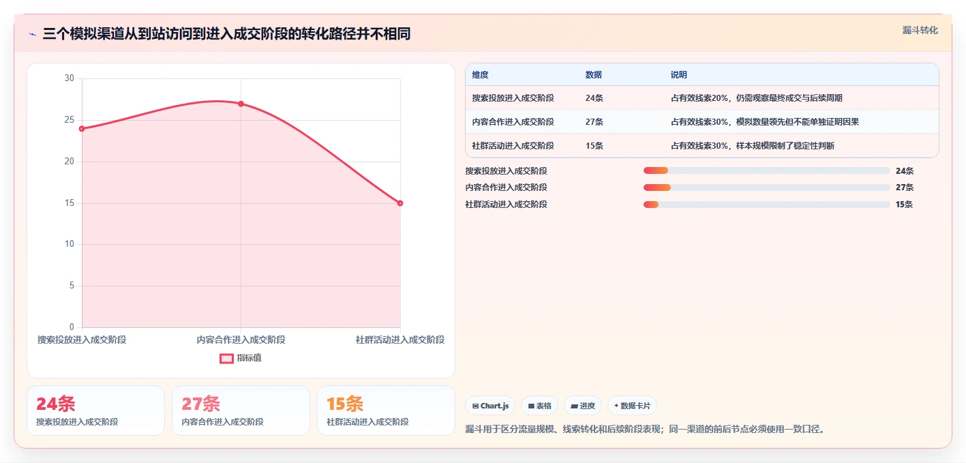Click the 27条 value beside the progress bar
The image size is (966, 463).
pos(905,188)
